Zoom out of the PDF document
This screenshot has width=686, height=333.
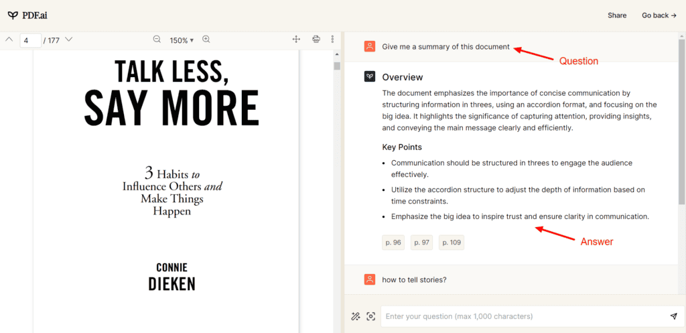point(157,40)
